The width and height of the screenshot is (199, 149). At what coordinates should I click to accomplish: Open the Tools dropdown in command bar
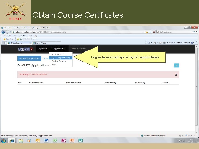[x=187, y=43]
